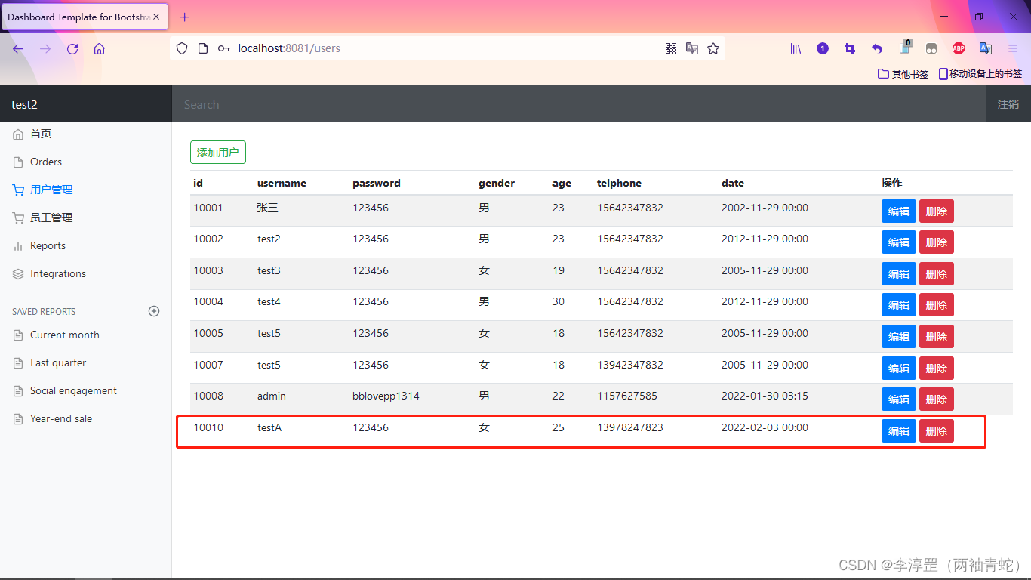Click the translate page icon in the address bar
Viewport: 1031px width, 580px height.
pos(692,48)
